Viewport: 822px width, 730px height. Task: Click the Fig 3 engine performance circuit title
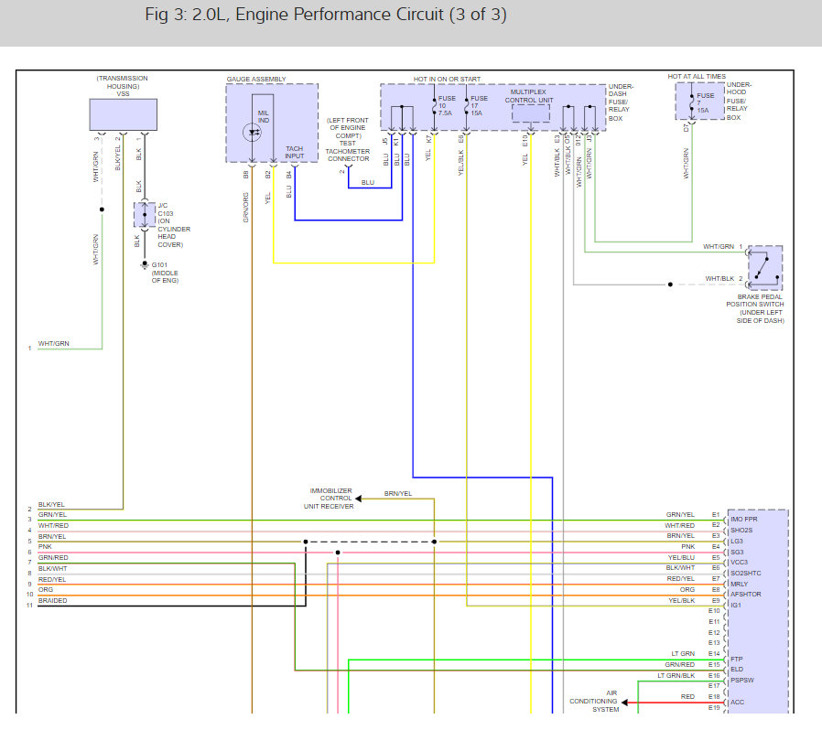pyautogui.click(x=326, y=16)
